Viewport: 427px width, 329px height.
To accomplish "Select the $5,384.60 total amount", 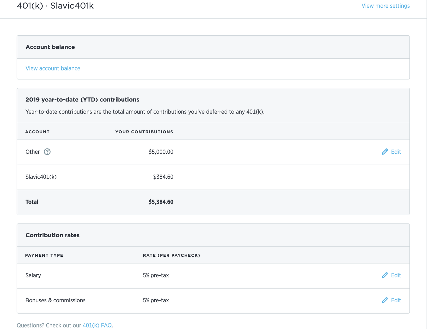I will tap(161, 202).
